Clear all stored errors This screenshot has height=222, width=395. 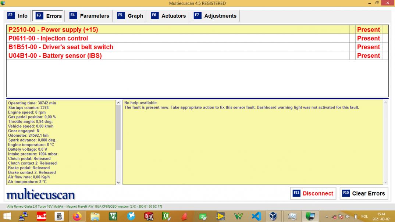(364, 193)
